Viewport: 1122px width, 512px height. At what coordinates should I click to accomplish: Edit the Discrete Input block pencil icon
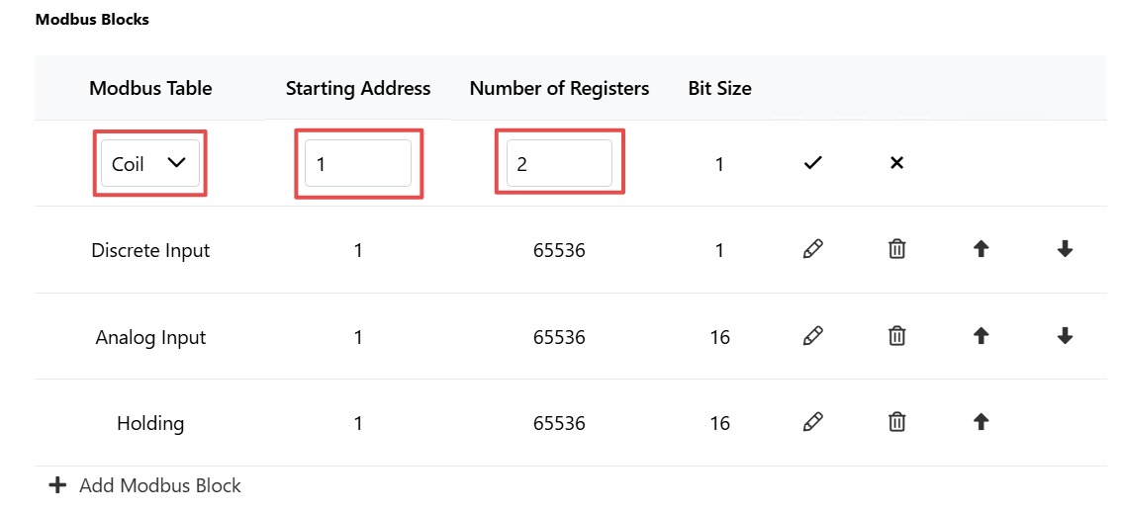812,249
